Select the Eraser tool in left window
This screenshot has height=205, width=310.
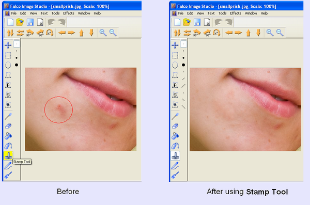[x=8, y=126]
